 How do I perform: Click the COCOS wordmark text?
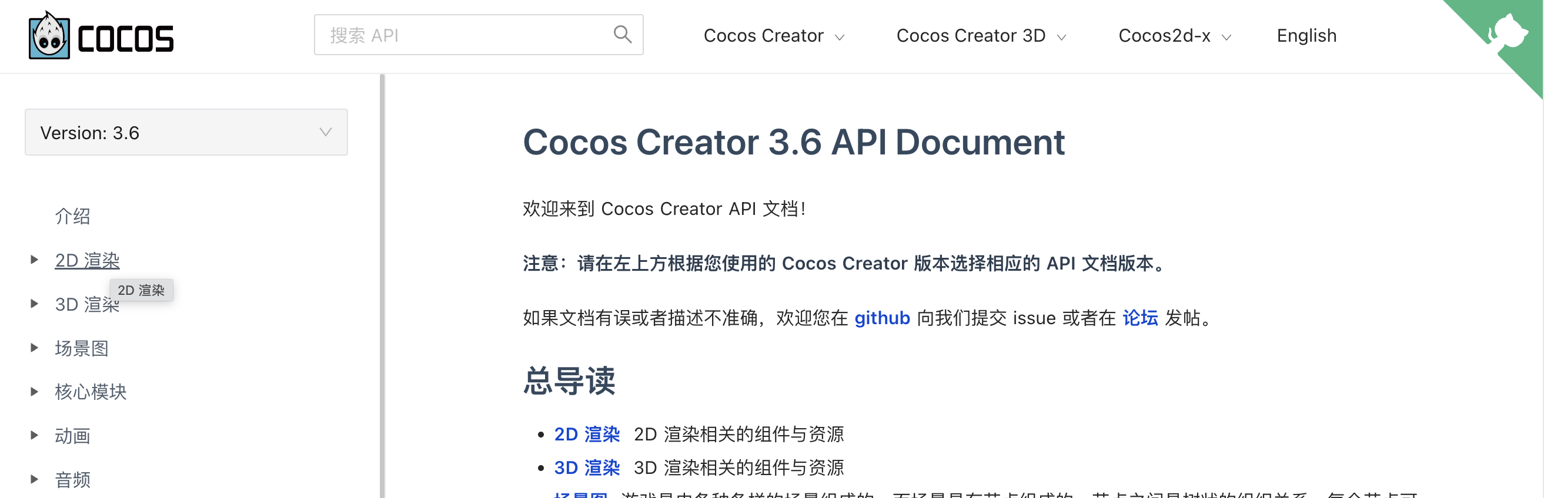pos(126,39)
